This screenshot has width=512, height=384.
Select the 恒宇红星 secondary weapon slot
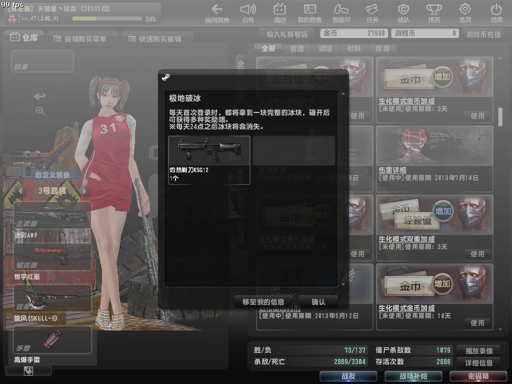tap(52, 256)
